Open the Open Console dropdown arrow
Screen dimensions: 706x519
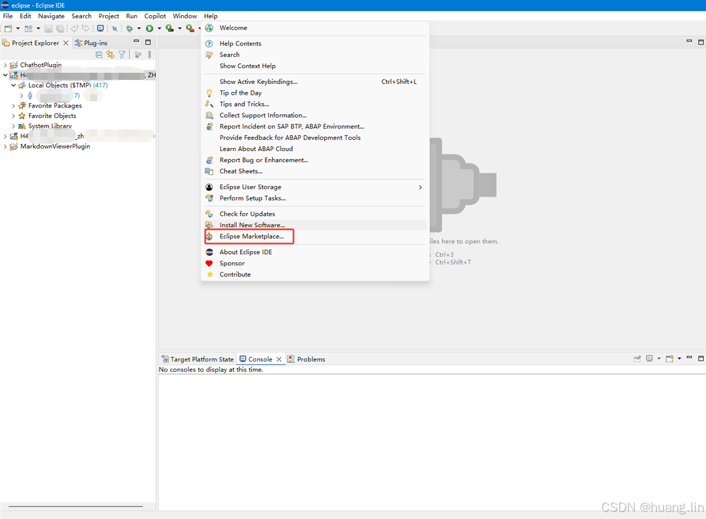(x=679, y=359)
